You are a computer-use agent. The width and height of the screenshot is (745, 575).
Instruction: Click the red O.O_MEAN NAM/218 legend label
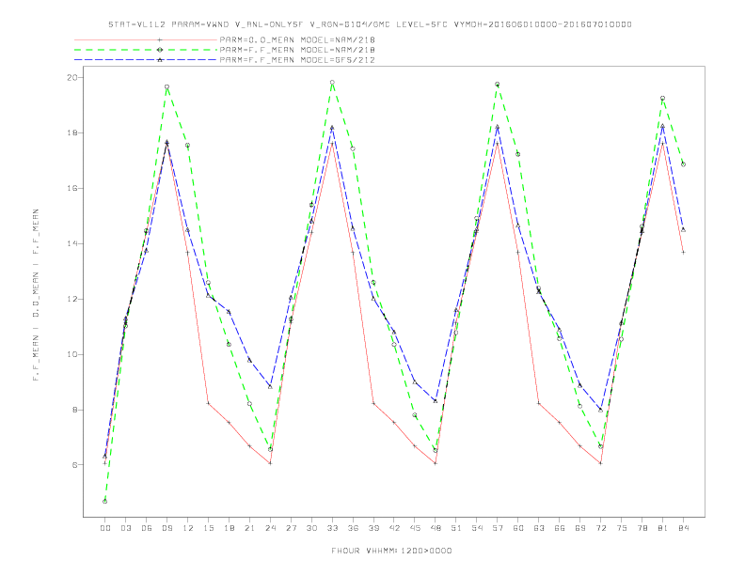coord(297,39)
